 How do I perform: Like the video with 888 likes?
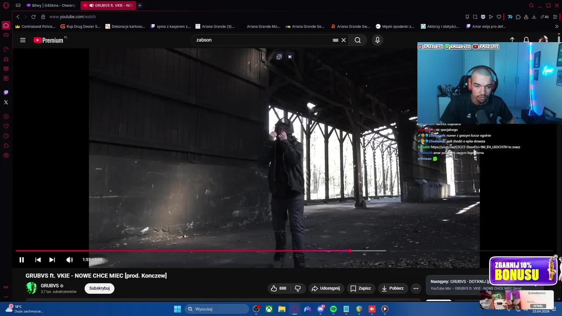(278, 288)
